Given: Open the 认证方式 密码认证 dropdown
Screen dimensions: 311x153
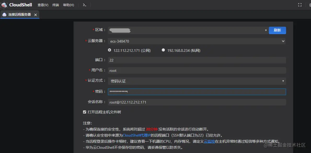Looking at the screenshot, I should point(197,81).
